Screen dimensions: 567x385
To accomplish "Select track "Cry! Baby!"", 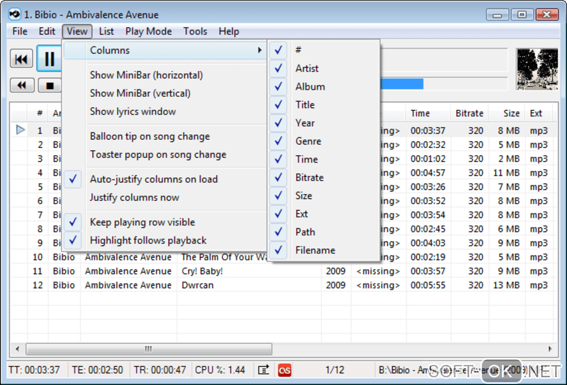I will point(202,271).
